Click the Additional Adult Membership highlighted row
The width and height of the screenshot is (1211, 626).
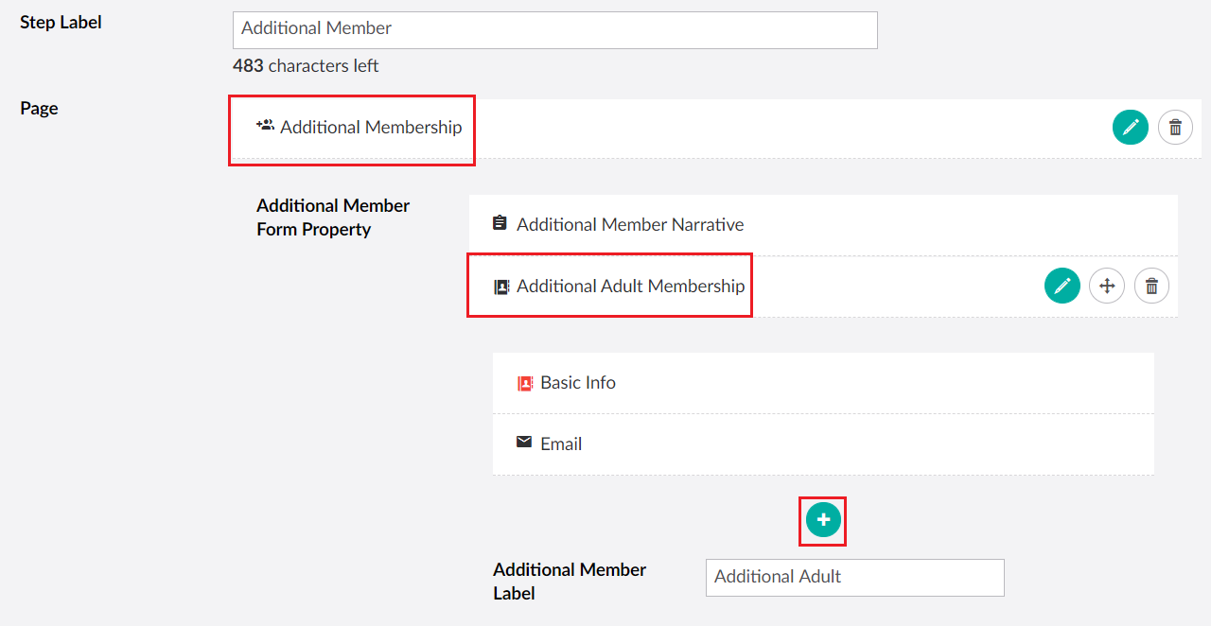click(x=609, y=286)
